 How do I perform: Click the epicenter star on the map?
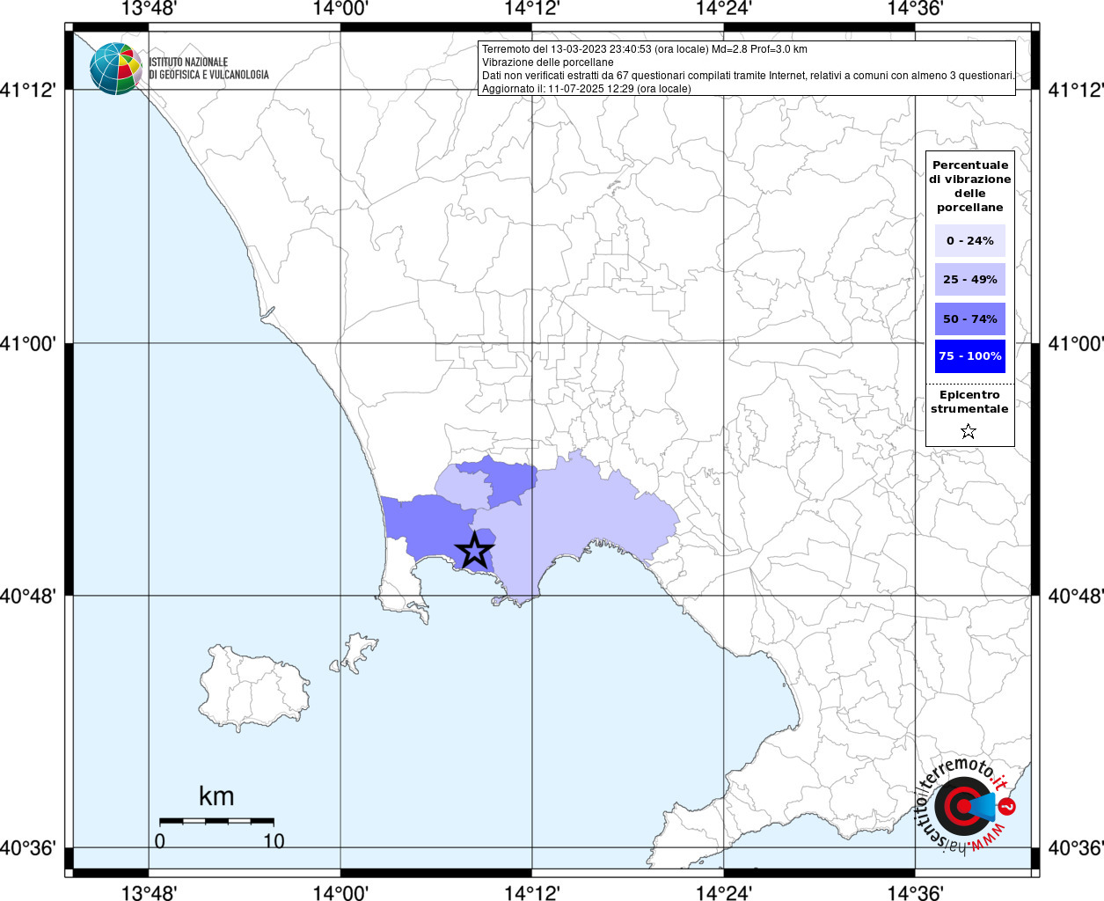coord(474,551)
